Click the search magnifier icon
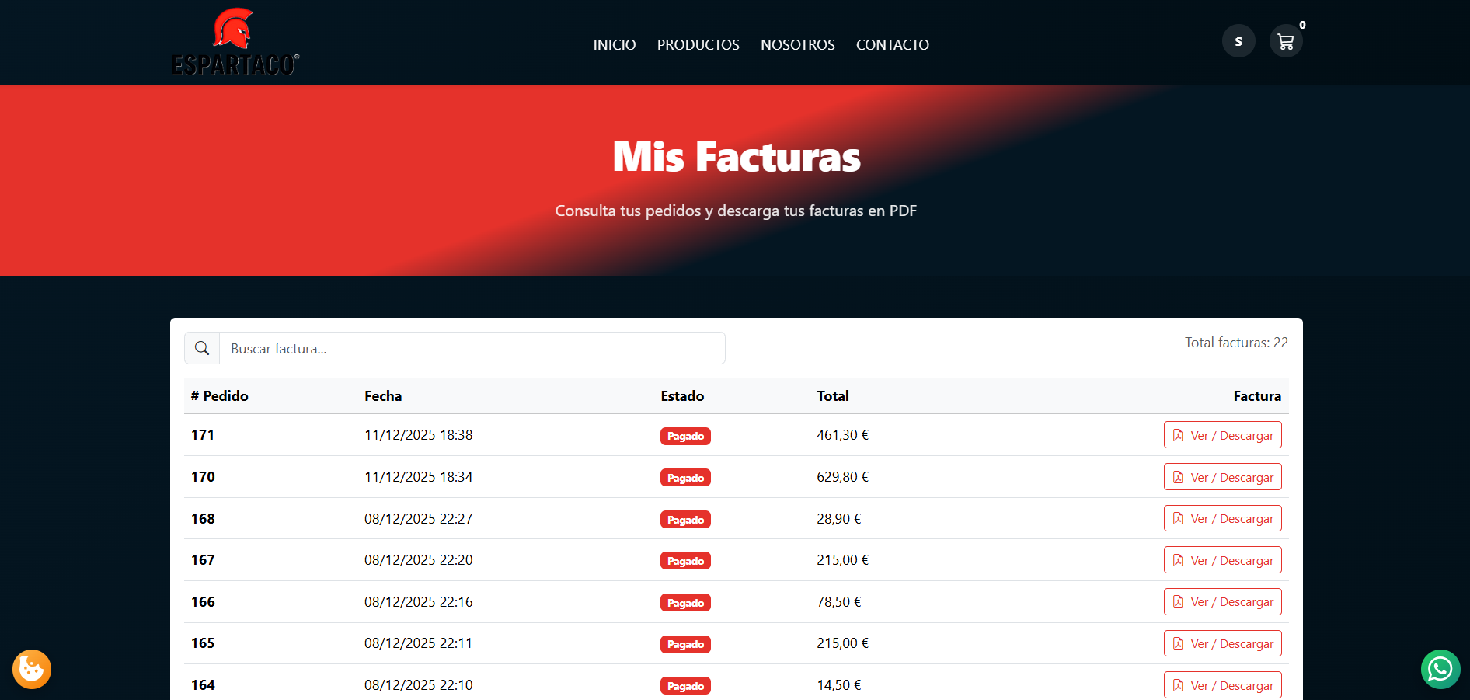The image size is (1470, 700). (202, 348)
